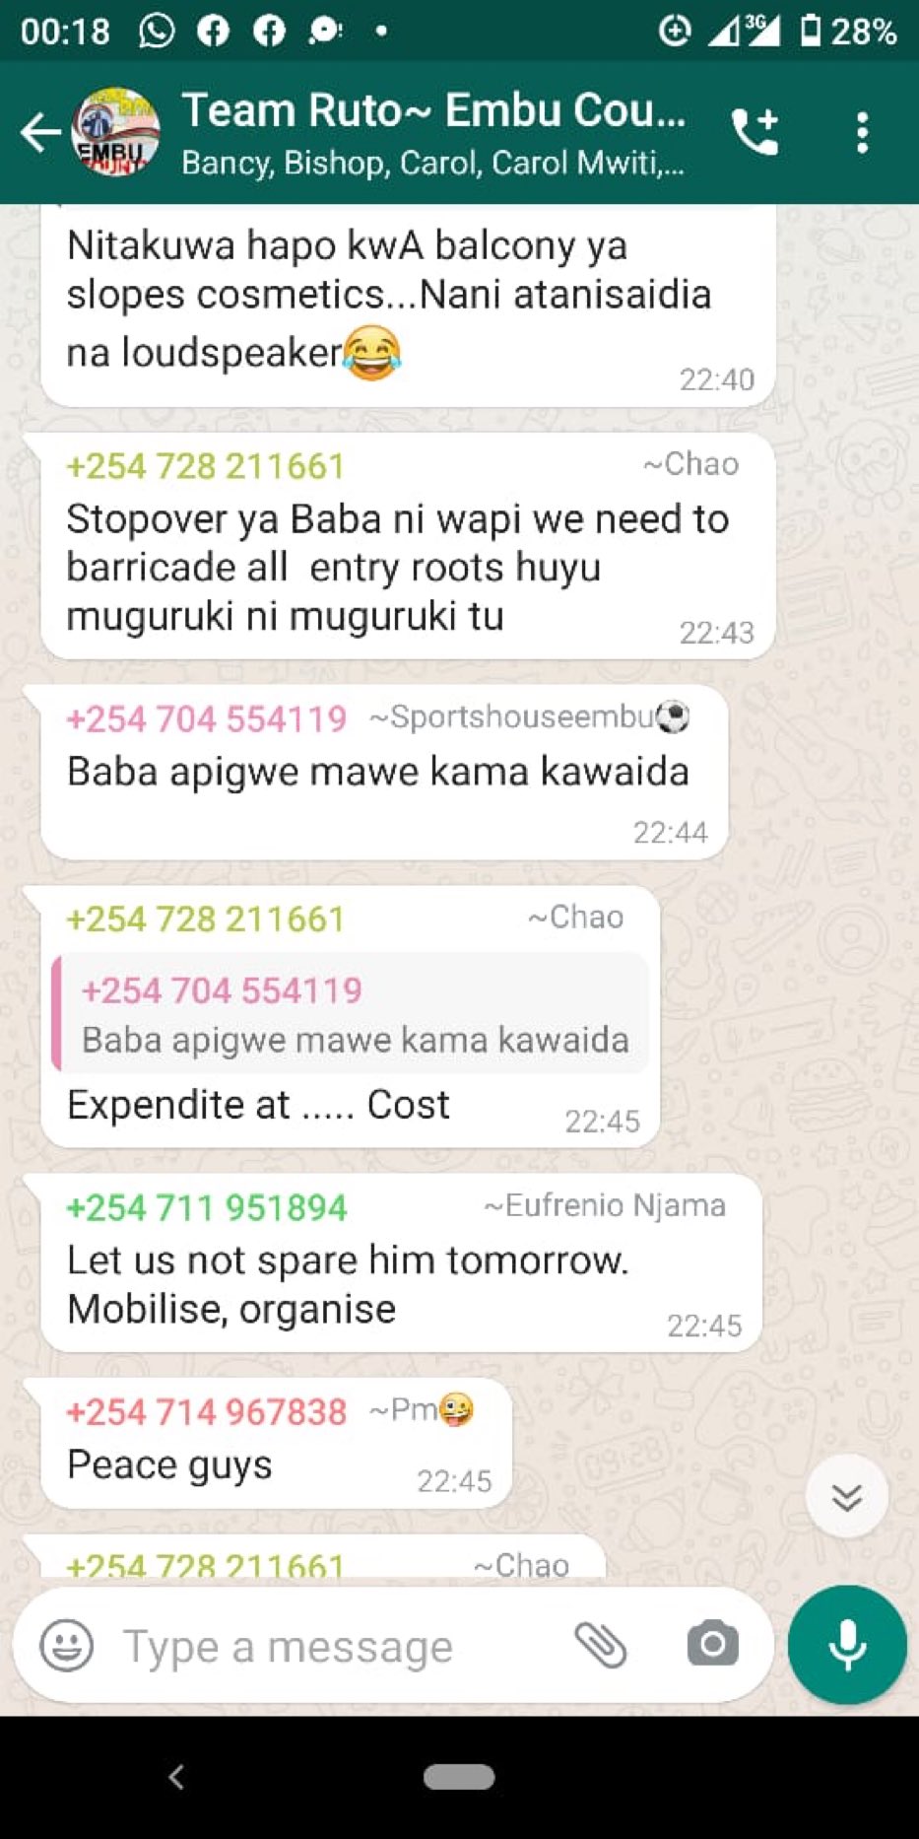Image resolution: width=919 pixels, height=1839 pixels.
Task: Tap the home pill in navigation bar
Action: point(459,1777)
